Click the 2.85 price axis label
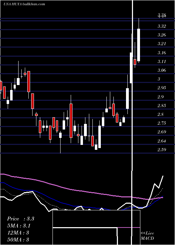175x245 pixels. pos(162,105)
